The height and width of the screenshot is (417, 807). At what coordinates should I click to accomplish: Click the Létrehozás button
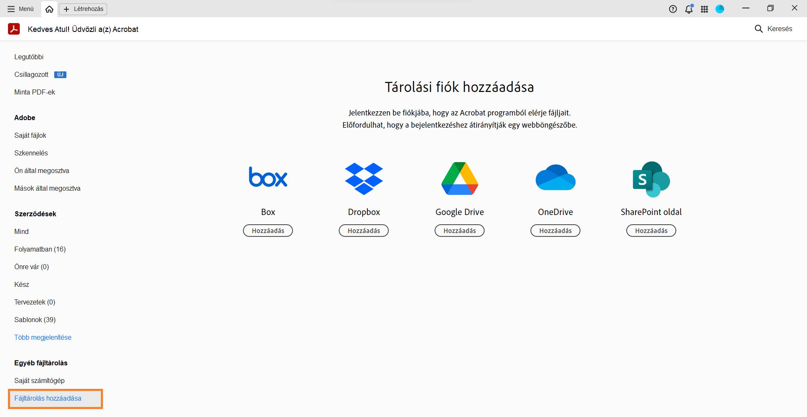(83, 8)
